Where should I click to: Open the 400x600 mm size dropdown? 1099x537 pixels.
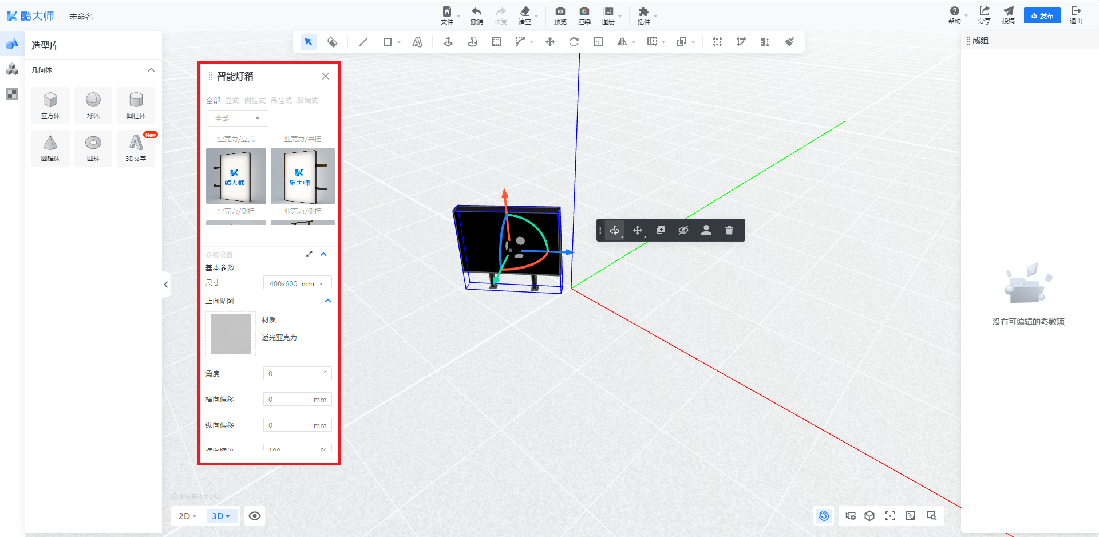[x=297, y=283]
